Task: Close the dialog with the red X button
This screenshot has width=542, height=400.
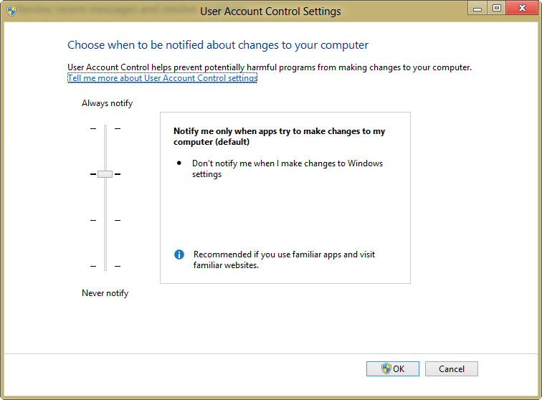Action: pyautogui.click(x=521, y=8)
